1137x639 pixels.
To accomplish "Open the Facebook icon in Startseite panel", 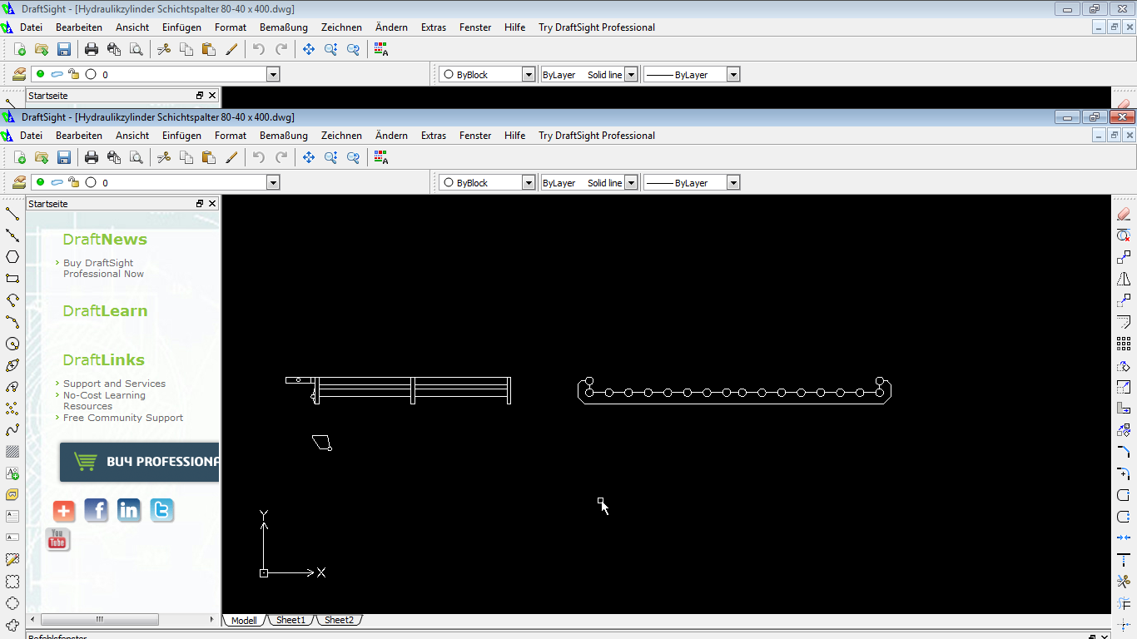I will pos(97,510).
